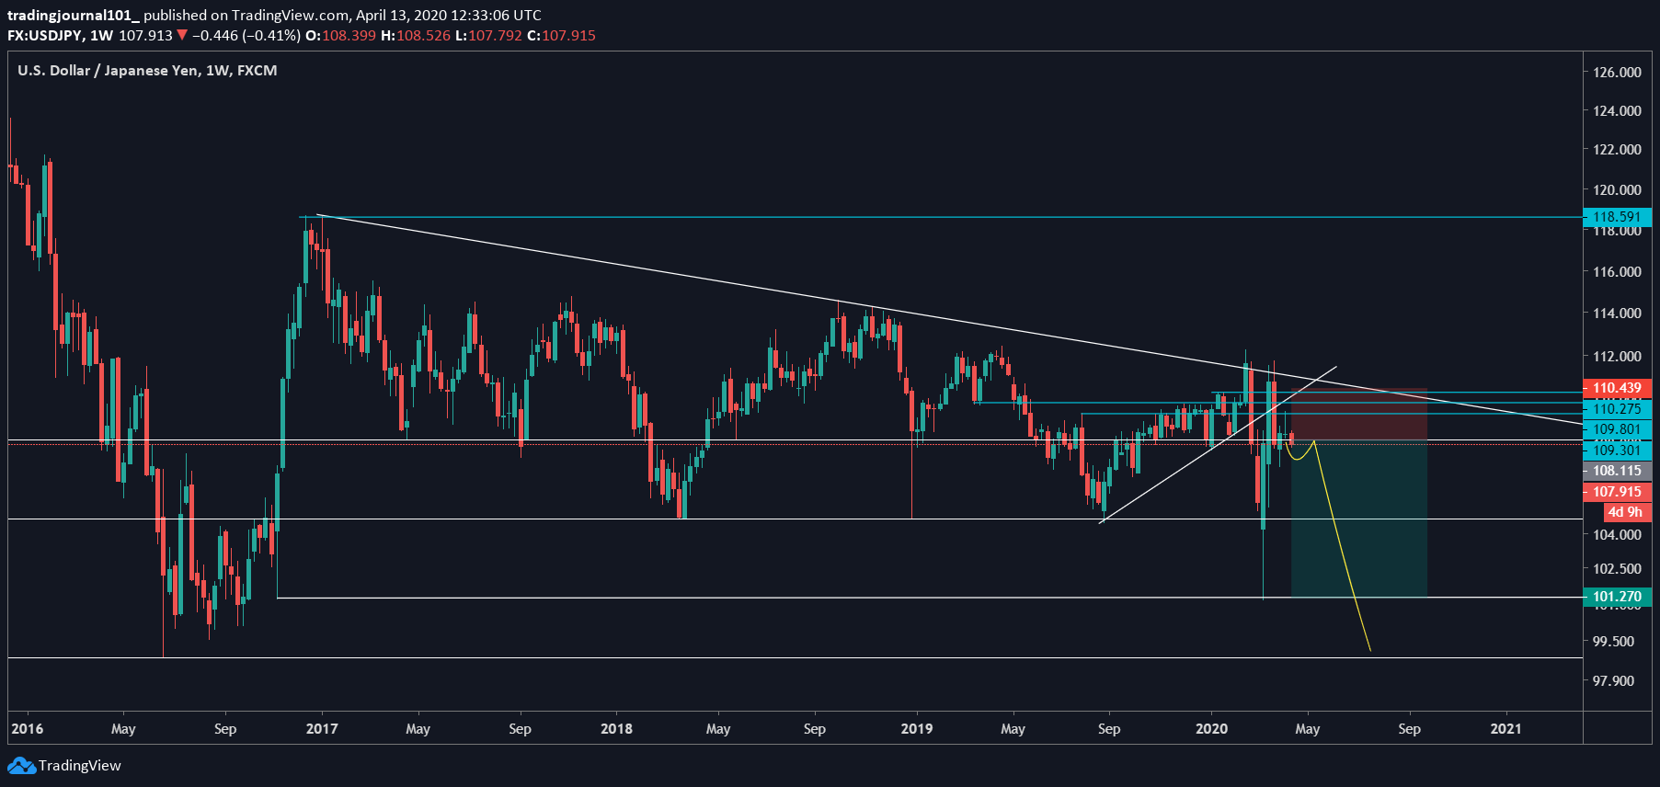Click the 124.000 price axis value
1660x787 pixels.
point(1617,110)
